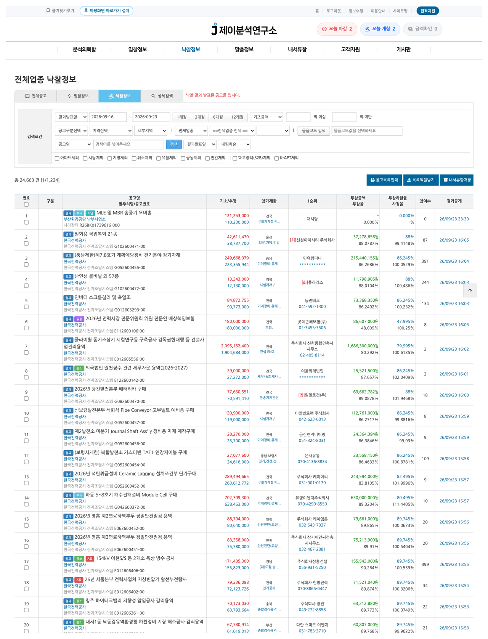This screenshot has height=639, width=488.
Task: Open the 내림차순 sort order dropdown
Action: pyautogui.click(x=234, y=144)
